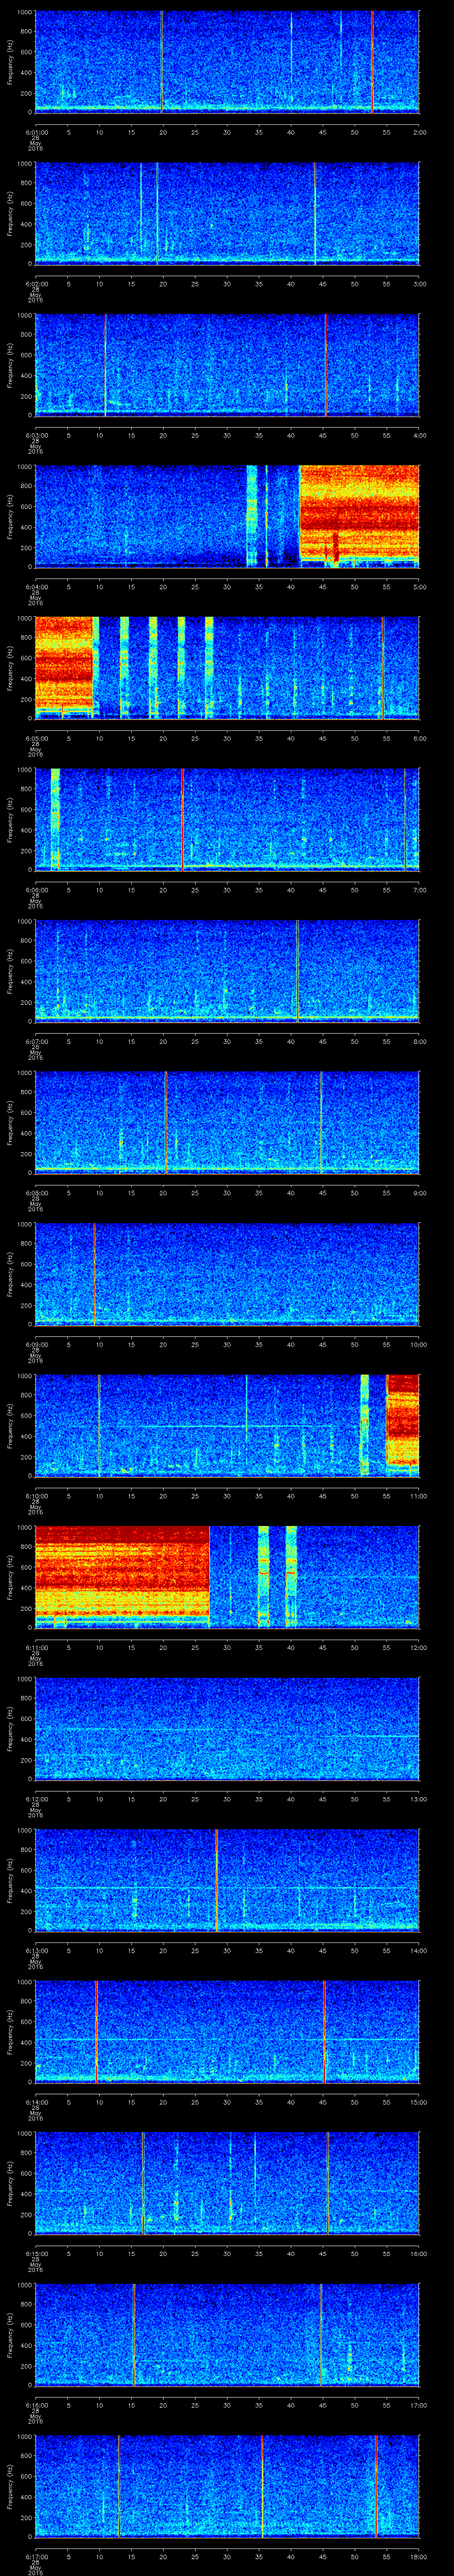Click the Frequency (Hz) axis label of the 6:01:00 panel

[10, 62]
